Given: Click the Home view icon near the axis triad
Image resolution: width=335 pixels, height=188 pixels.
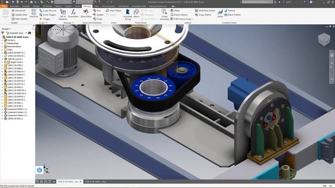Looking at the screenshot, I should [40, 170].
